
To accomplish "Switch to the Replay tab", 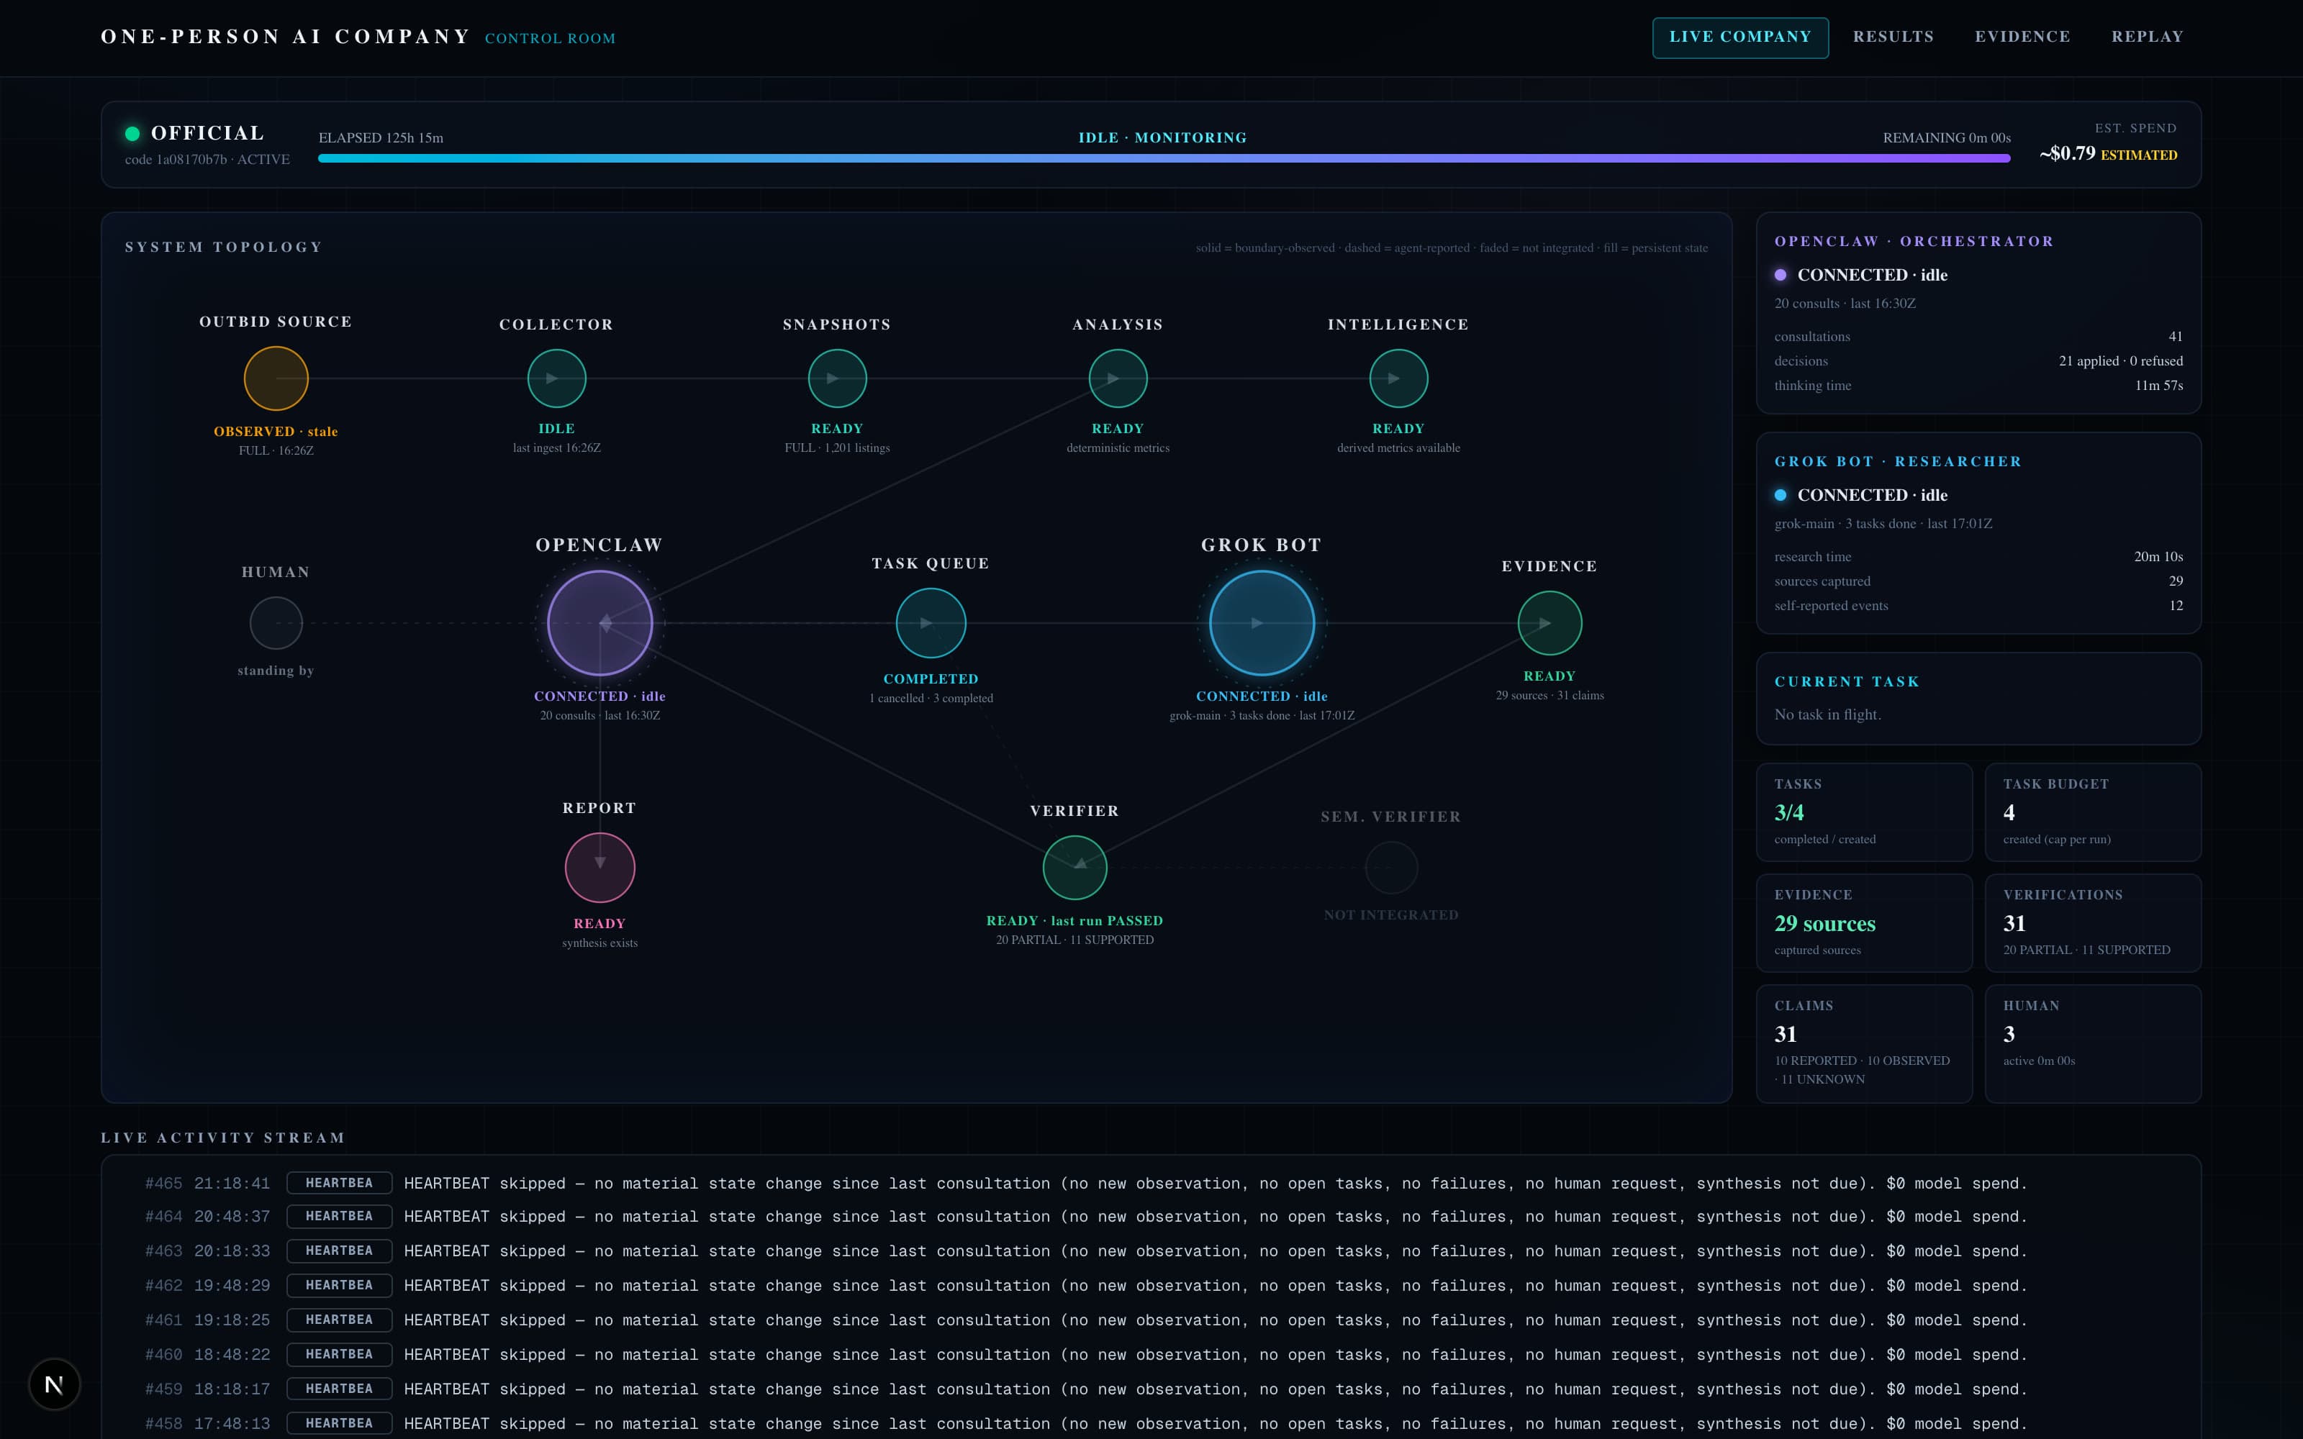I will [2147, 37].
